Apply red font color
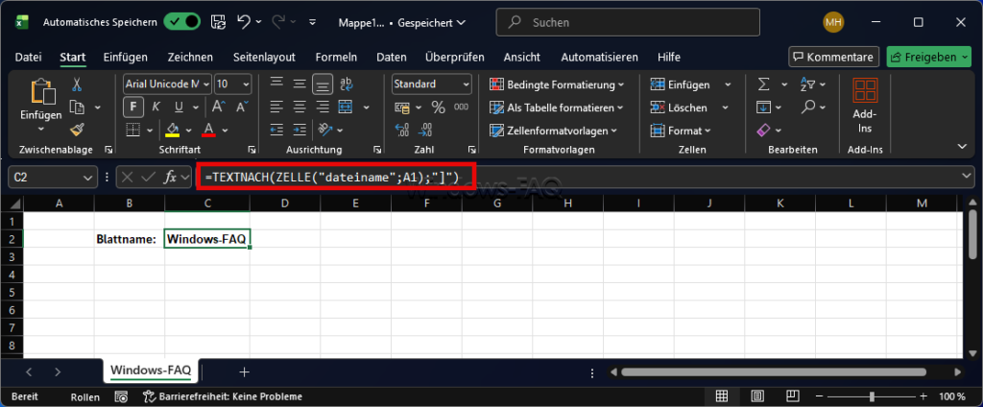This screenshot has width=983, height=407. coord(208,130)
